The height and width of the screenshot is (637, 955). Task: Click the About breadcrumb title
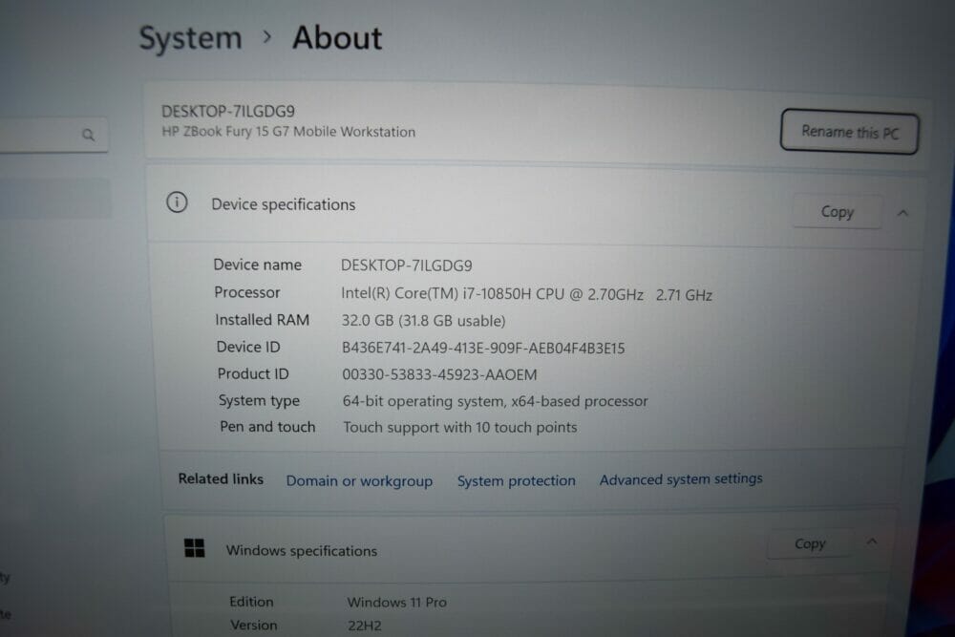pos(337,38)
